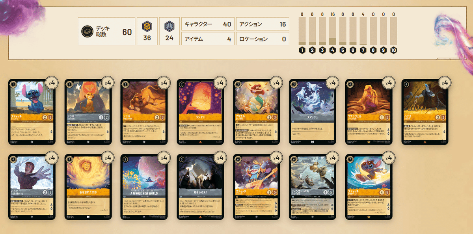Click the cost 10 hexagon icon
The height and width of the screenshot is (234, 473).
click(393, 50)
